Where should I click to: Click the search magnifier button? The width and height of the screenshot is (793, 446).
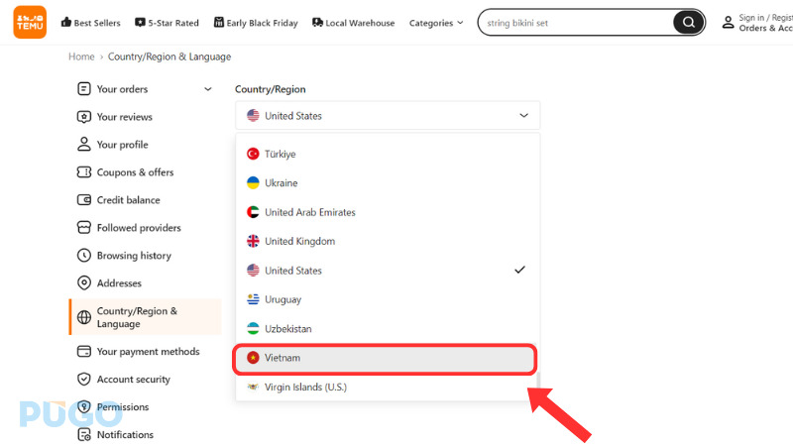click(686, 23)
